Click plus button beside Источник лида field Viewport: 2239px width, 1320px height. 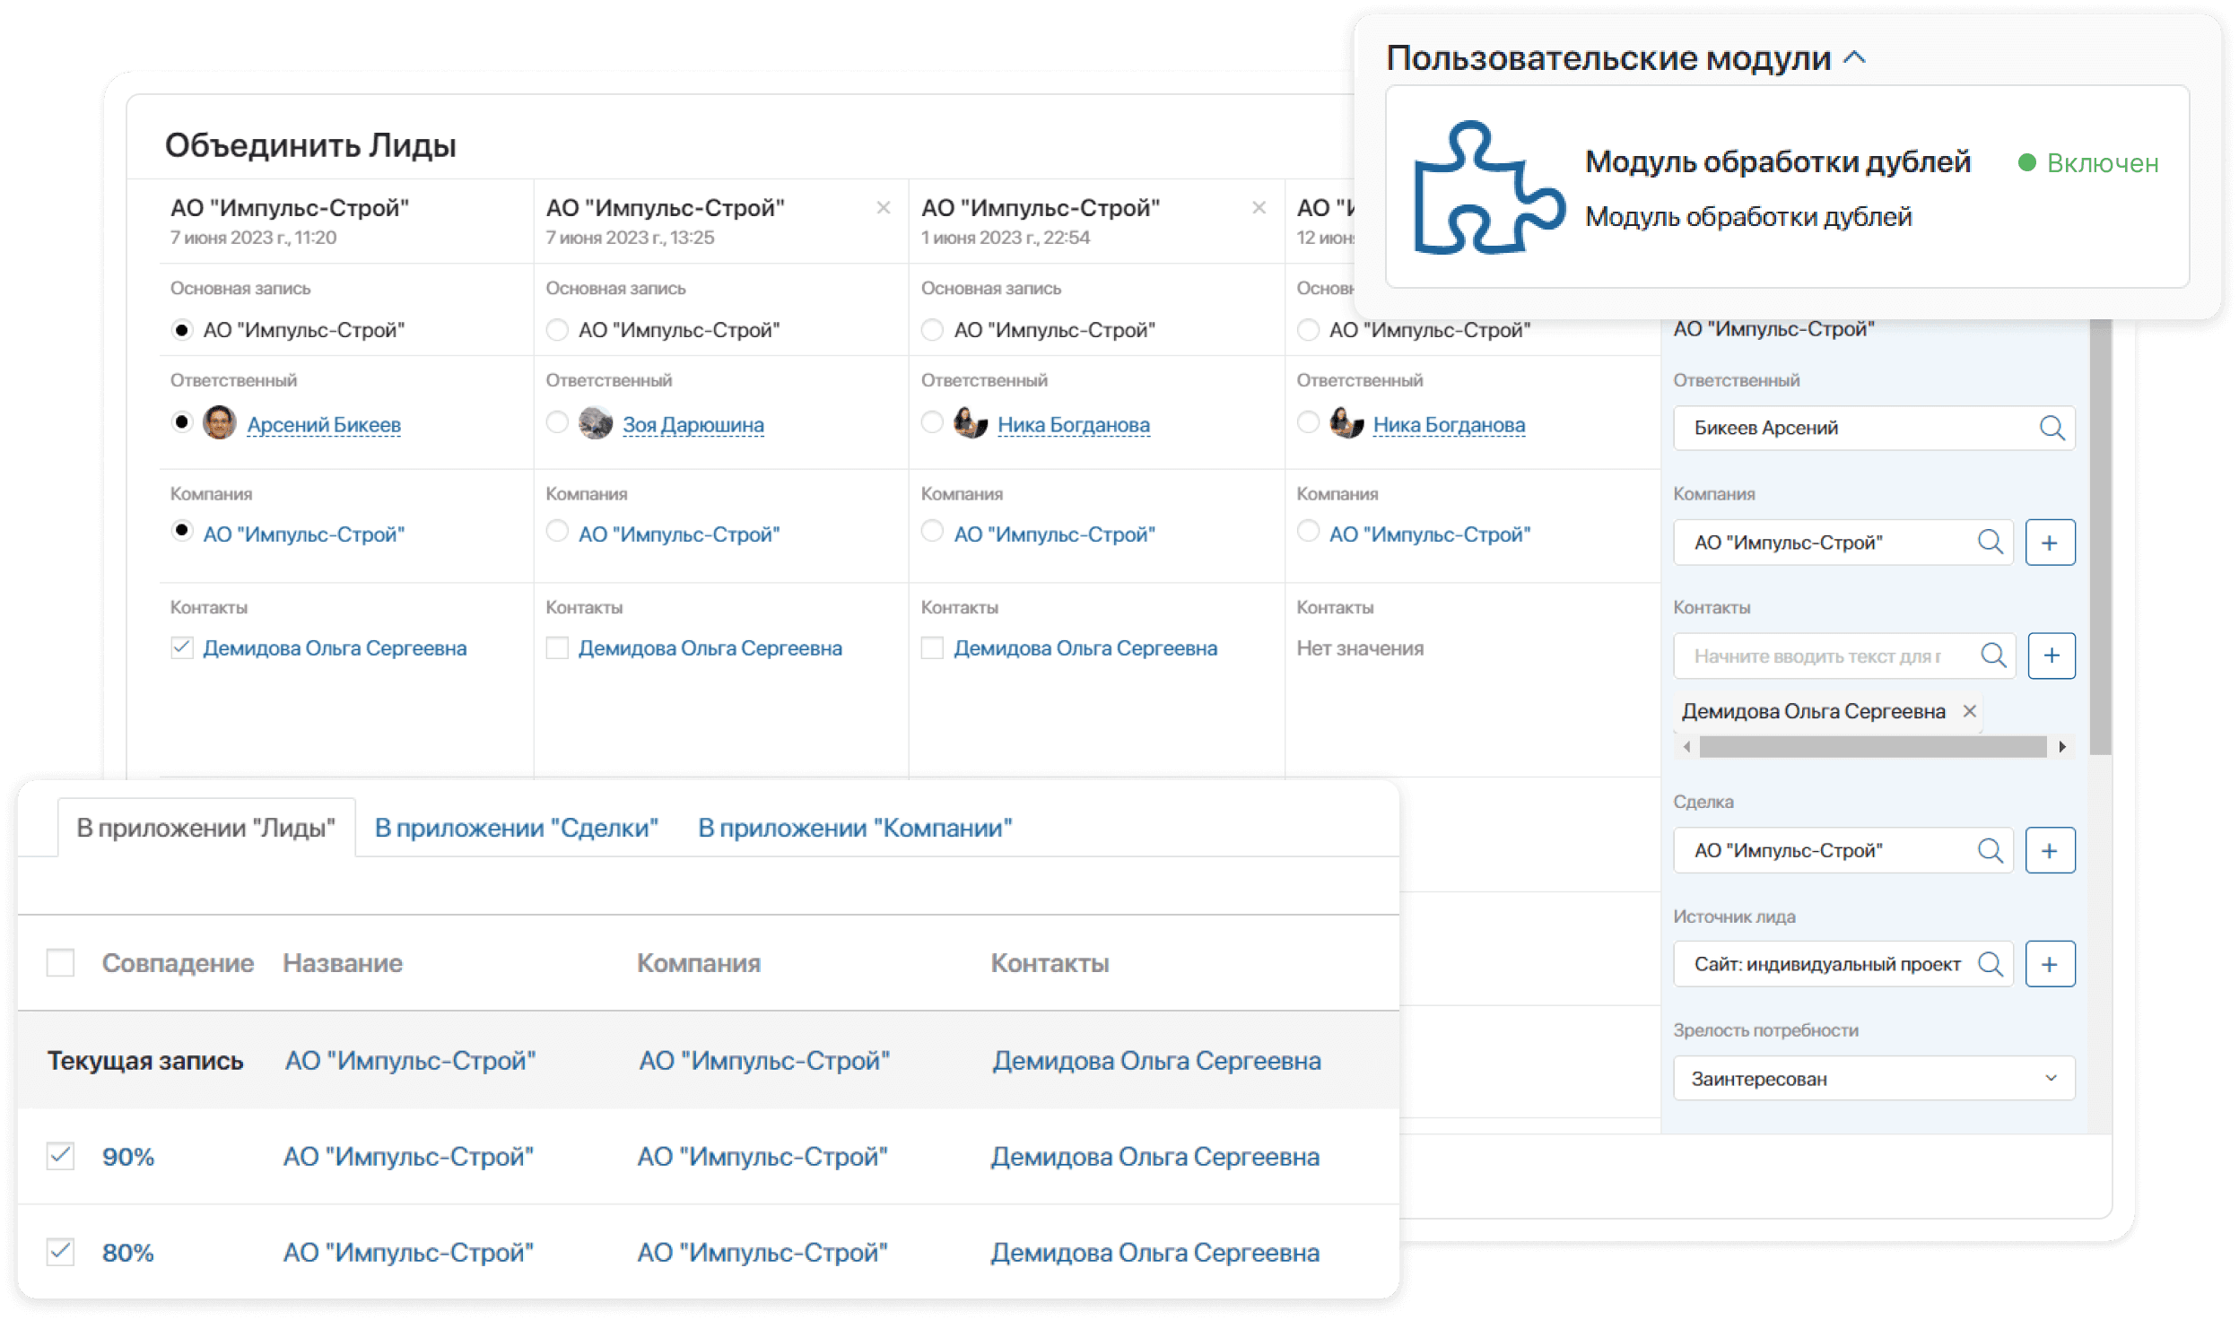(2050, 964)
